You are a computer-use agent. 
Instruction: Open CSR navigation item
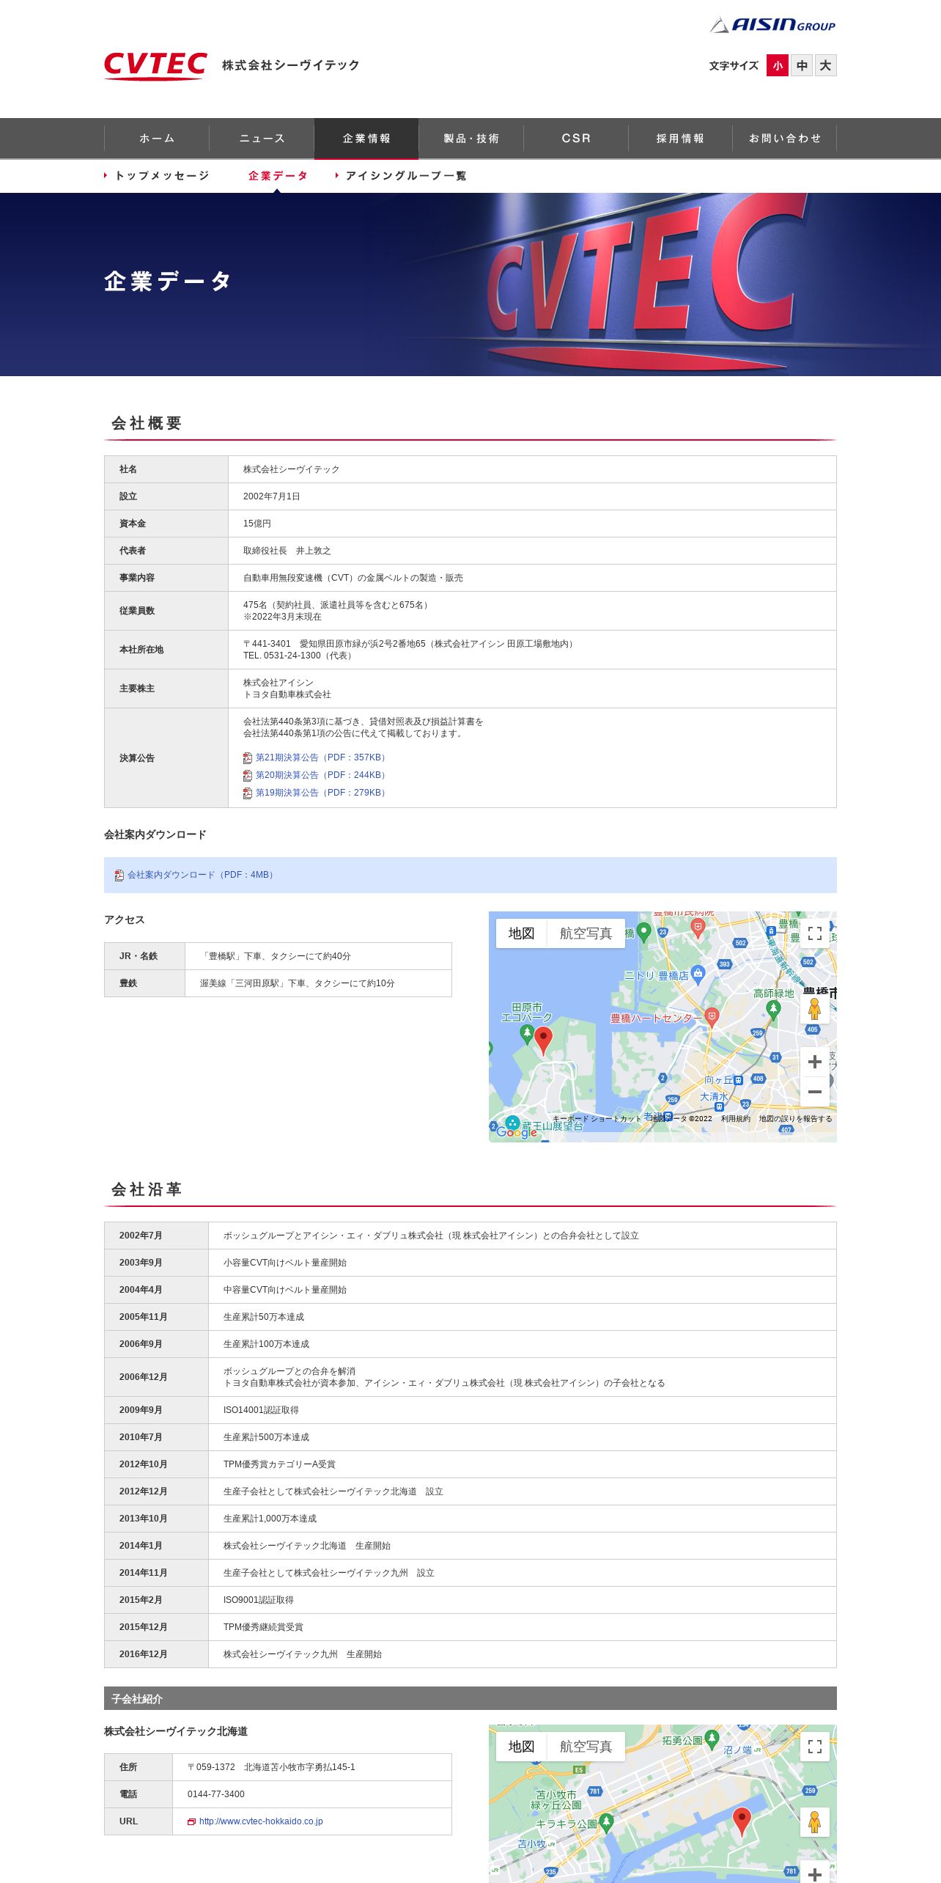coord(576,139)
